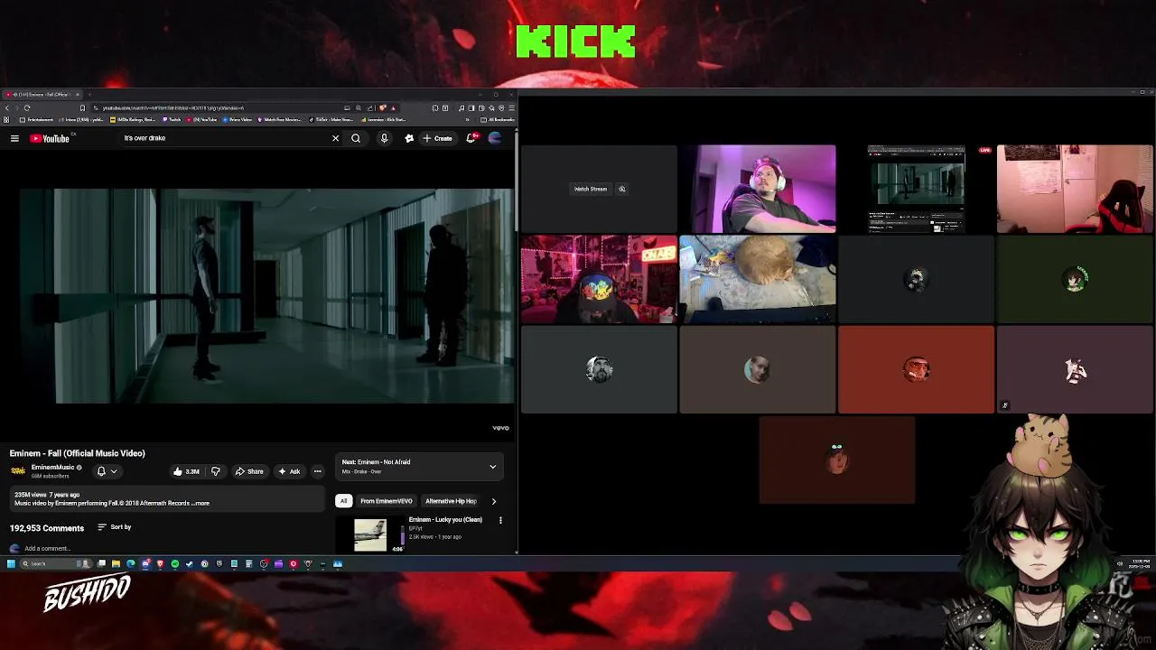Open the YouTube hamburger guide menu
This screenshot has width=1156, height=650.
[x=14, y=138]
